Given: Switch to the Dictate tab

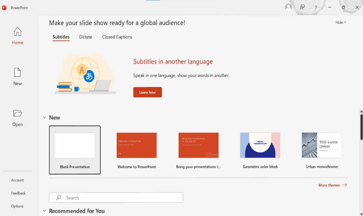Looking at the screenshot, I should pyautogui.click(x=86, y=37).
